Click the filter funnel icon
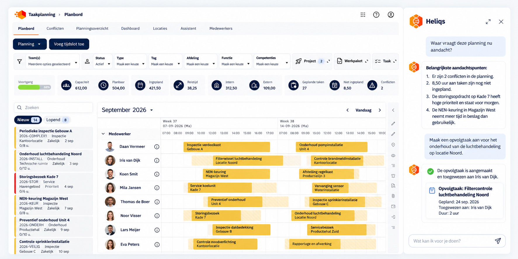 tap(20, 61)
